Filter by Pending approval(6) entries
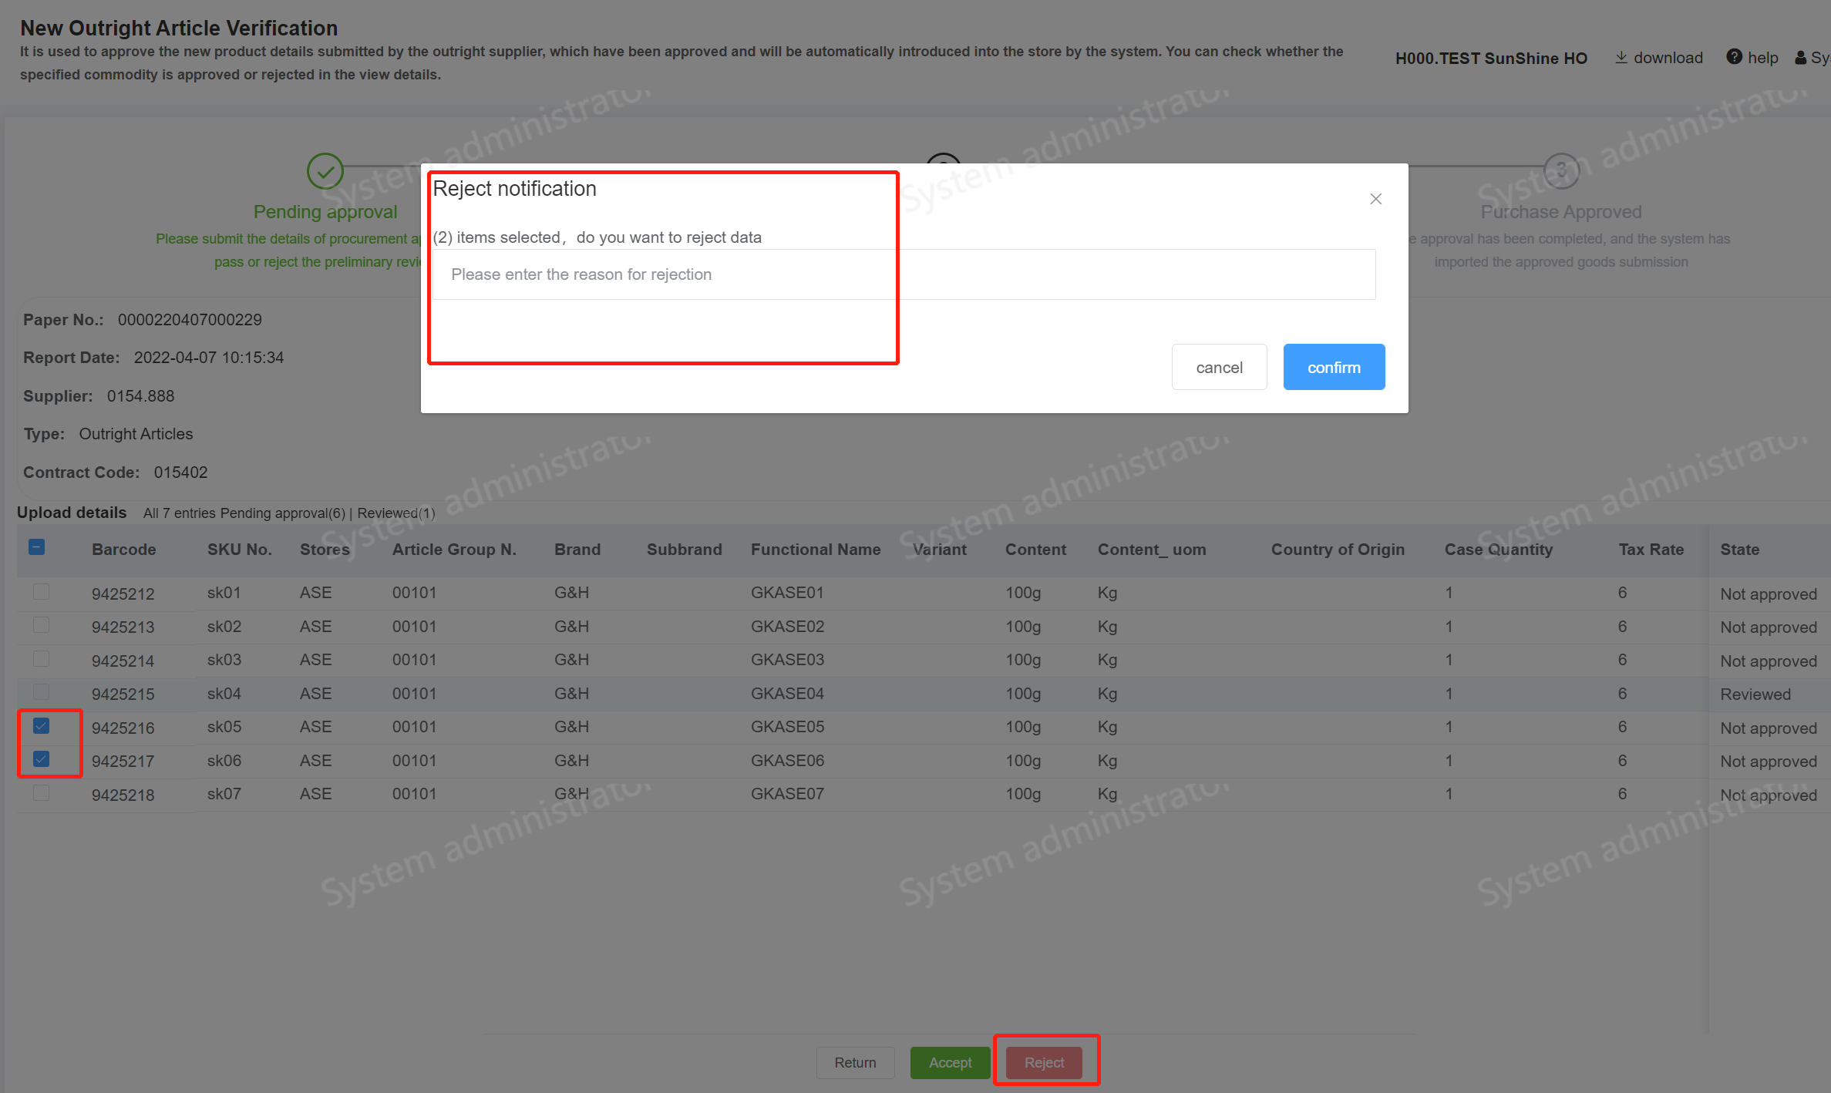This screenshot has height=1093, width=1831. point(282,513)
